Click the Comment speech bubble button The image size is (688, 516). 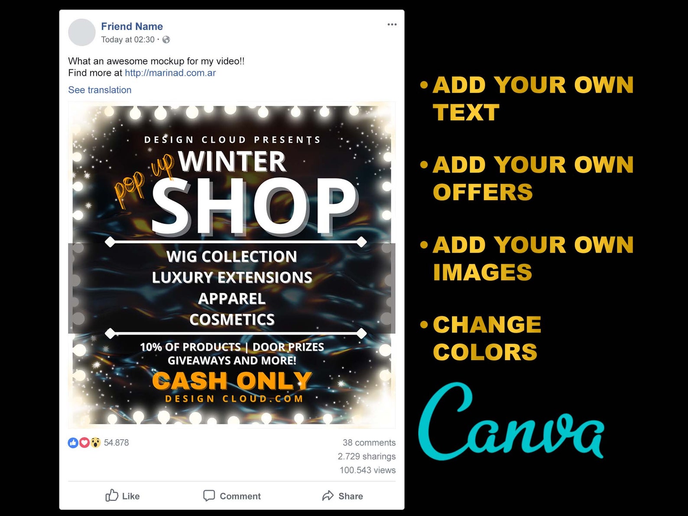232,496
